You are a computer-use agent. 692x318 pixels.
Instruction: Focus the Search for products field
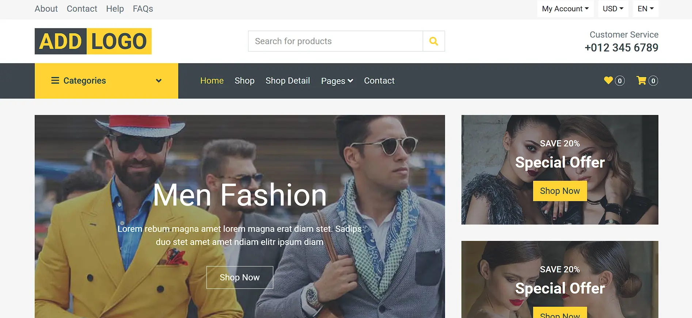coord(335,41)
